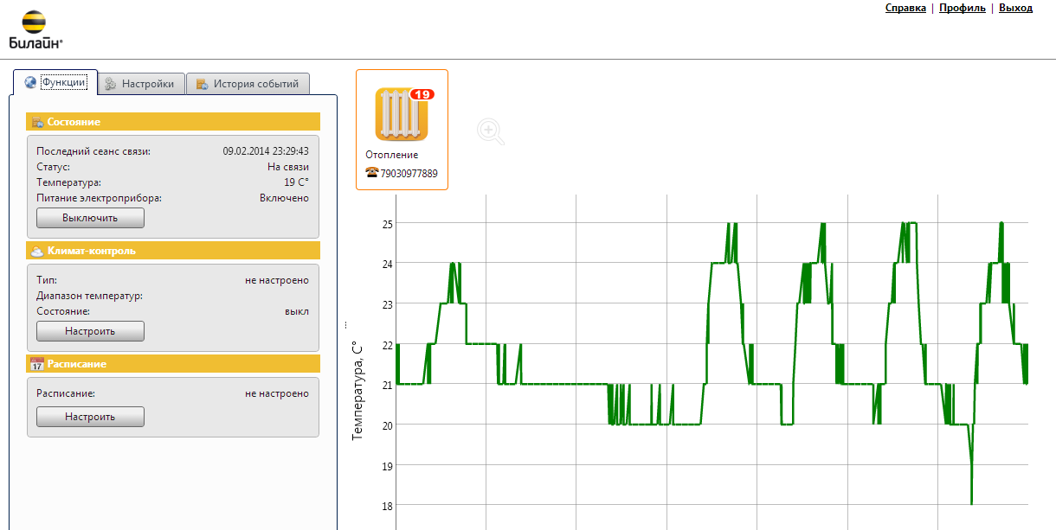Click the icon on История событий tab
The width and height of the screenshot is (1056, 530).
pos(202,84)
